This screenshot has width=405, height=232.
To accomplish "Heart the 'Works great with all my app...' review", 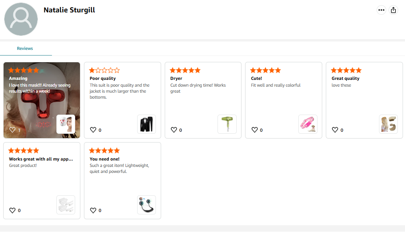I will 12,210.
